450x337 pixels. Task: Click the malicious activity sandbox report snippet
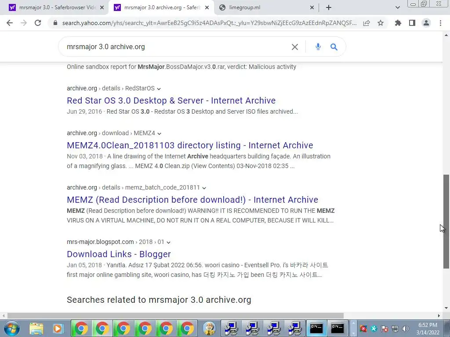click(x=181, y=67)
